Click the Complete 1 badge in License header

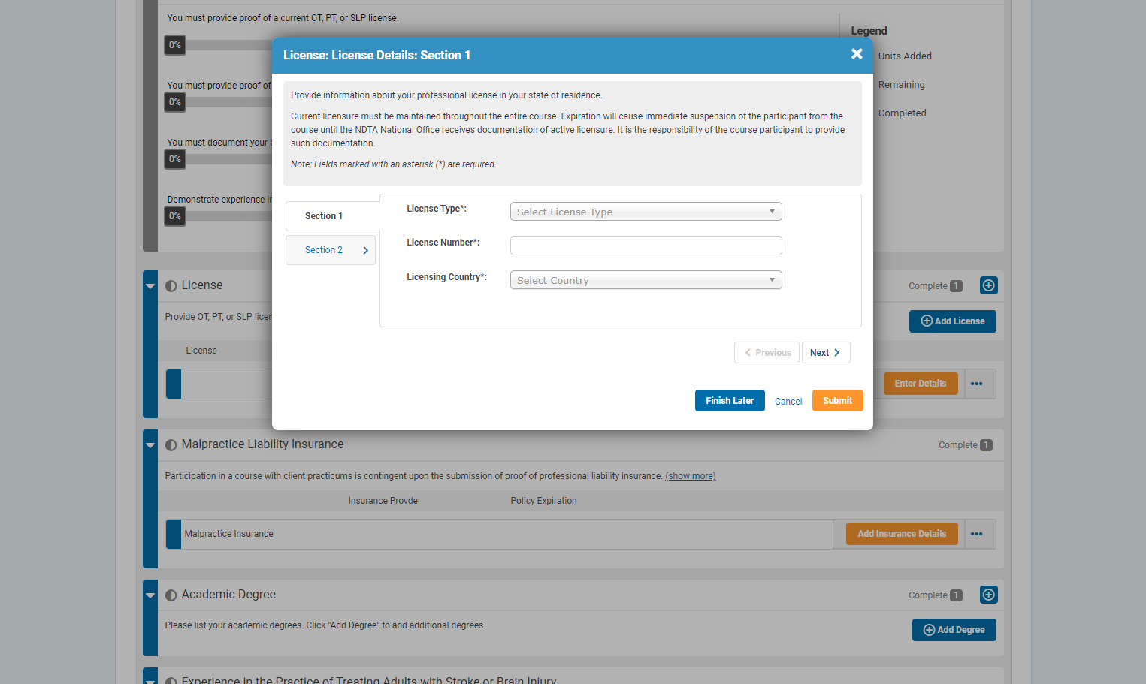936,286
